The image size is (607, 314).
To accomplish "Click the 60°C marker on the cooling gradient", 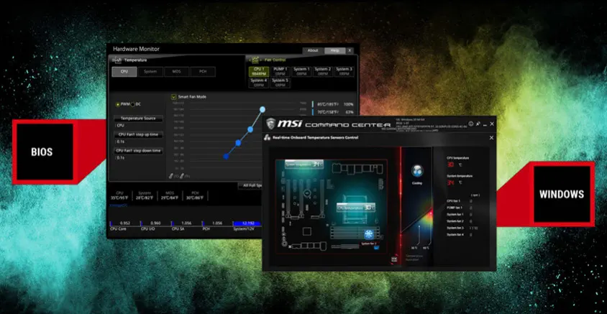I will tap(426, 248).
